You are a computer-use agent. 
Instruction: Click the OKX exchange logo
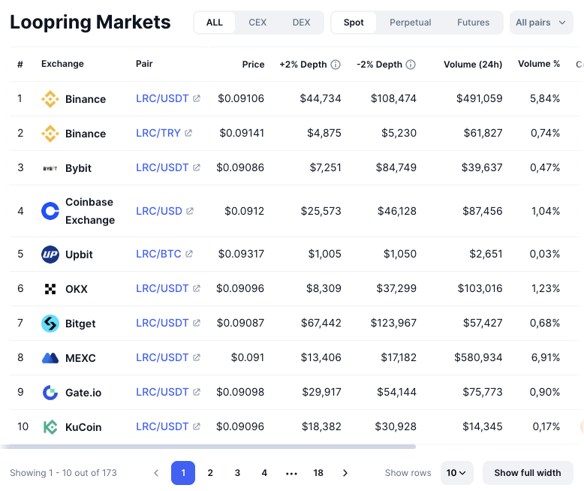pyautogui.click(x=50, y=289)
